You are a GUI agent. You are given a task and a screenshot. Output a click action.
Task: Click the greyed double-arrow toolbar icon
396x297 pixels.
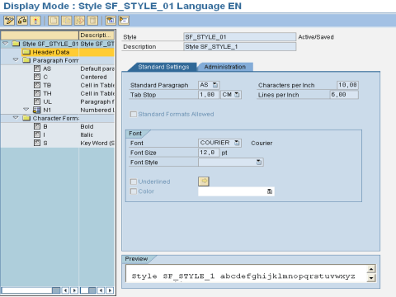[x=80, y=21]
